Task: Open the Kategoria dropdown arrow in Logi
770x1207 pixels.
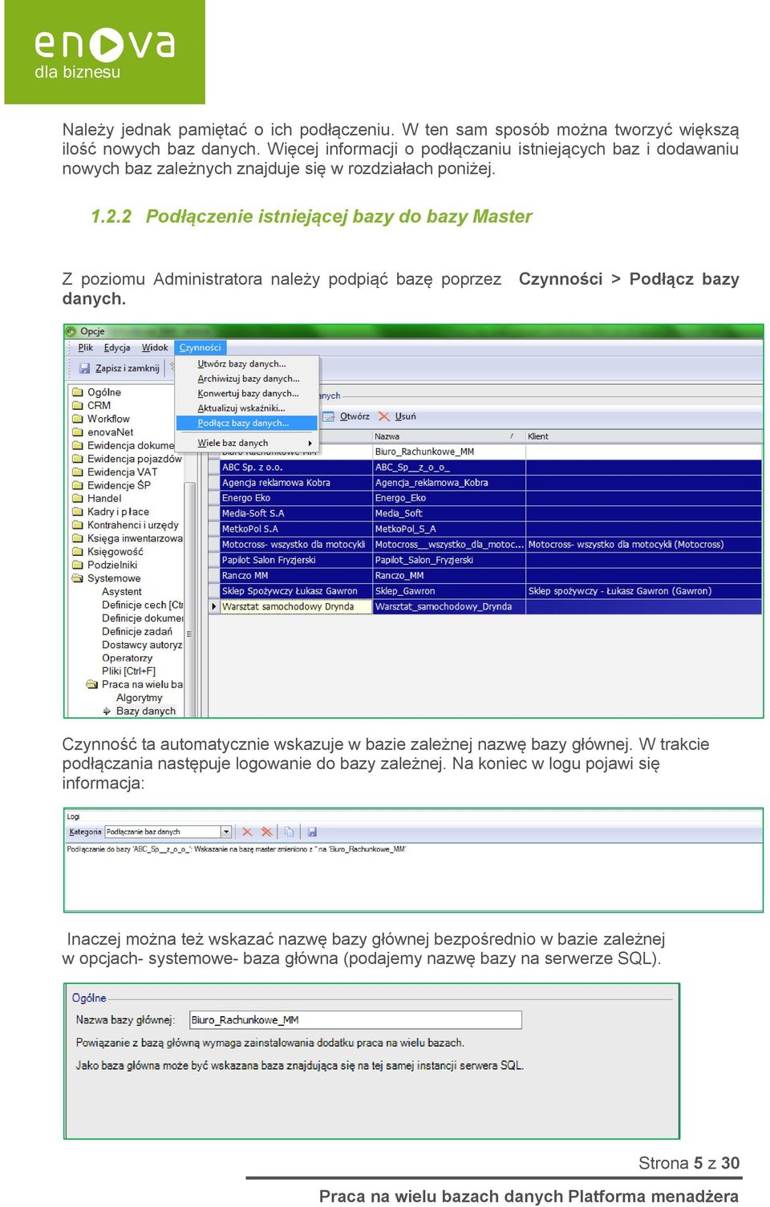Action: pos(226,832)
